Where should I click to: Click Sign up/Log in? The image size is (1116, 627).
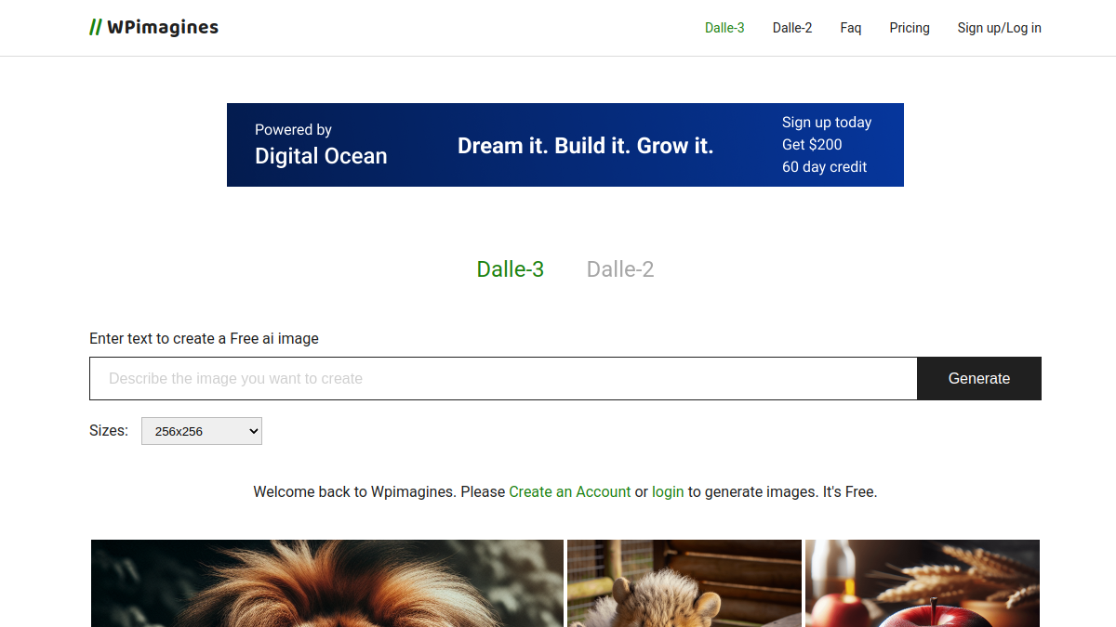point(1000,28)
